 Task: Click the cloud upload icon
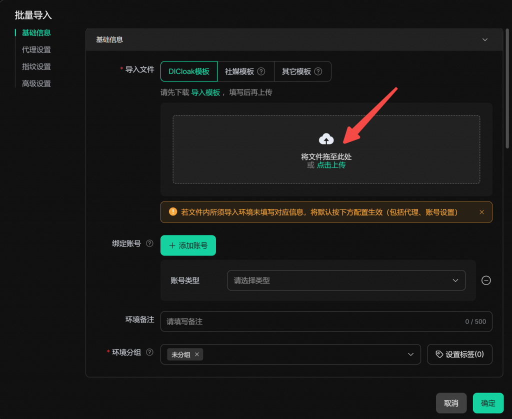click(x=326, y=139)
